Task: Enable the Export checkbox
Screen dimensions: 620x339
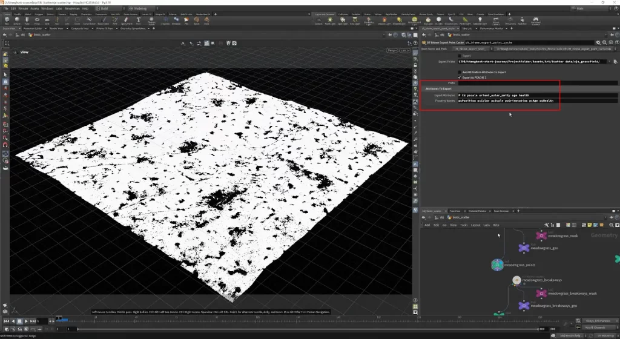Action: click(x=460, y=55)
